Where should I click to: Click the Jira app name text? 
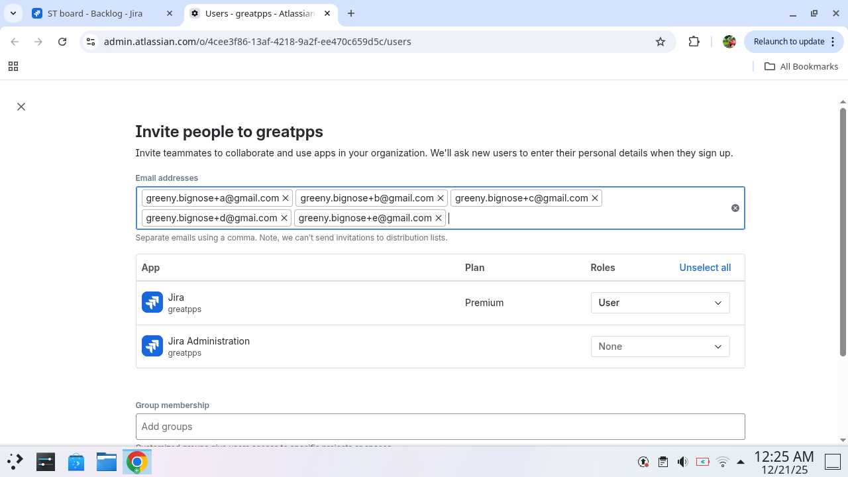pos(176,297)
